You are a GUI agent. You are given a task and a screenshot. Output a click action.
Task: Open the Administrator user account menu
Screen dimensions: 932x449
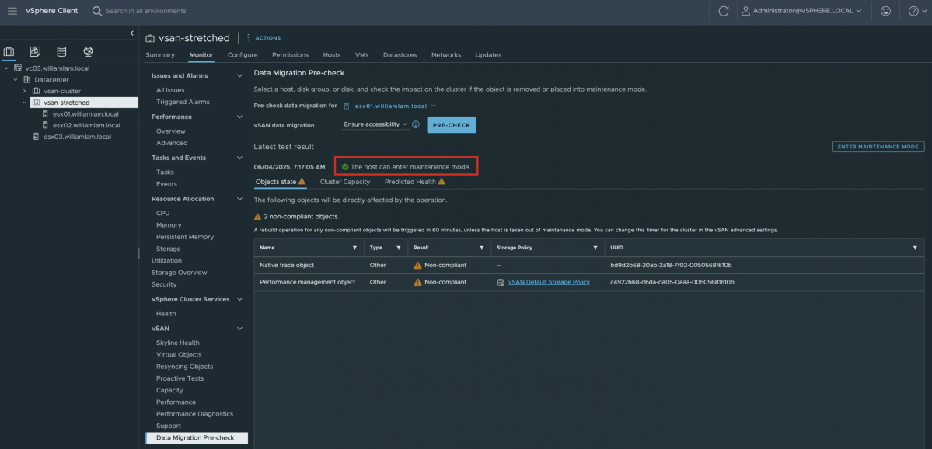[802, 11]
